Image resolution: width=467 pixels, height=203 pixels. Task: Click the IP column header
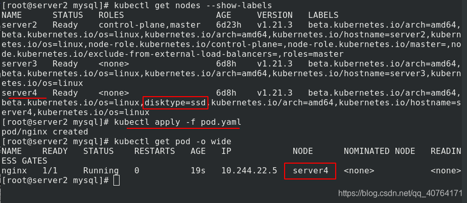226,151
